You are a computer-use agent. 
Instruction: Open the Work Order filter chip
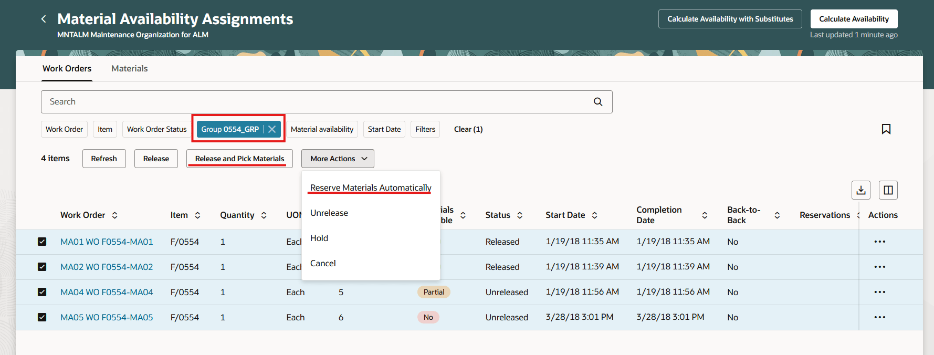64,129
